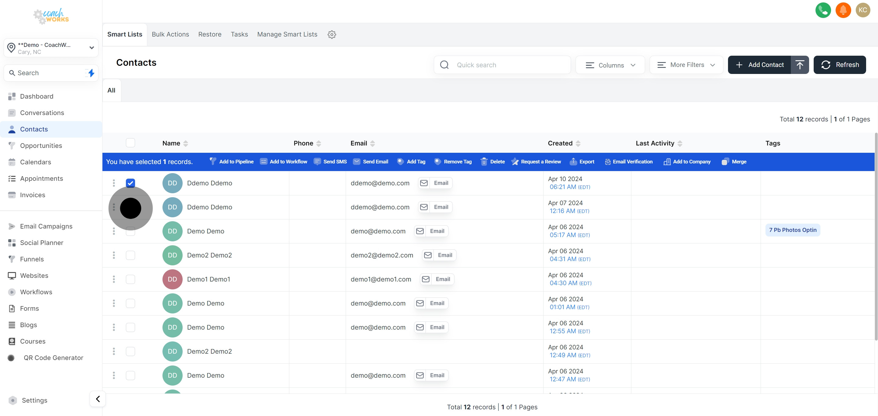878x416 pixels.
Task: Click the Delete trash icon in bulk bar
Action: (x=484, y=162)
